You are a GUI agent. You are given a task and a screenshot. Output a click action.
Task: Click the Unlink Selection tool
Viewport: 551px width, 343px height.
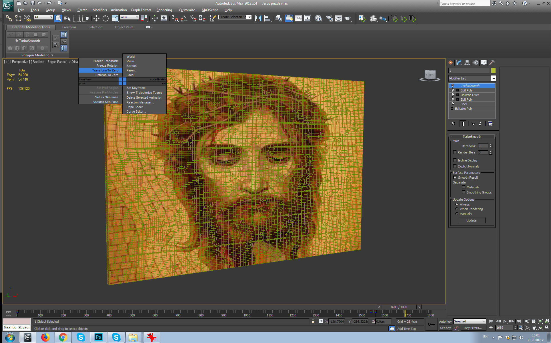pos(18,18)
